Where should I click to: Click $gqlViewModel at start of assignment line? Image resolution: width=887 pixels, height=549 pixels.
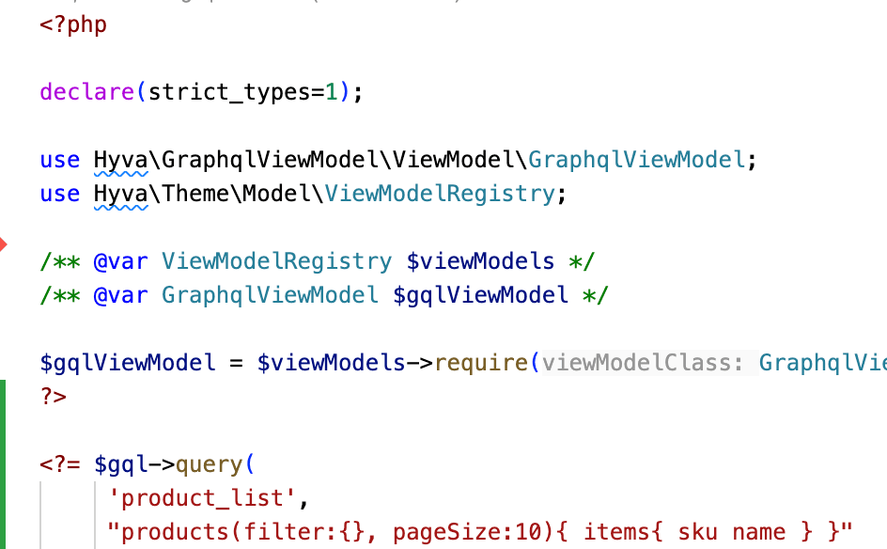click(x=128, y=363)
